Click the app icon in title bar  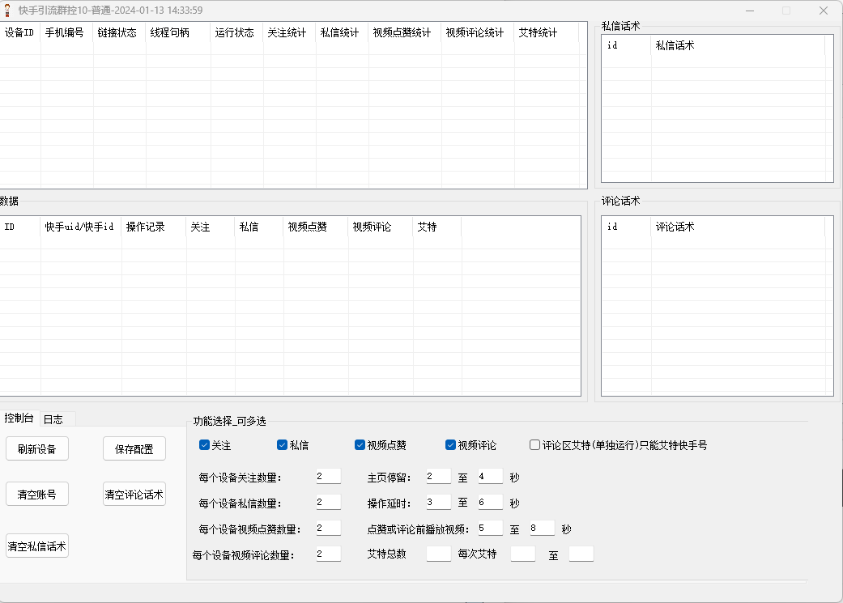click(8, 11)
